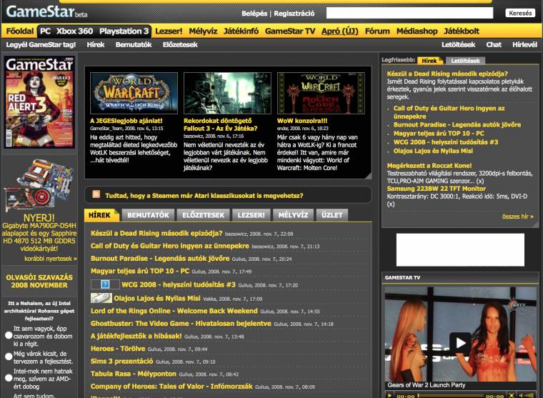This screenshot has width=543, height=398.
Task: Select Xbox 360 platform in menu
Action: point(75,31)
